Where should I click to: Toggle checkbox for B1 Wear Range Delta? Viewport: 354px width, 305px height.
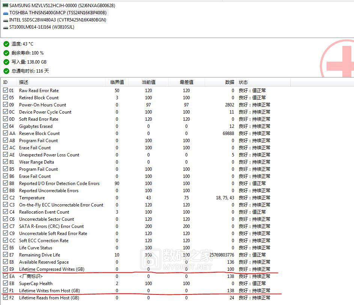(x=5, y=162)
